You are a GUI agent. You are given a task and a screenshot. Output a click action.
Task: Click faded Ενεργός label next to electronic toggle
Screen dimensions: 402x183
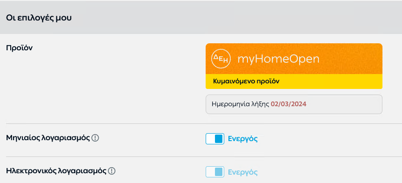243,172
